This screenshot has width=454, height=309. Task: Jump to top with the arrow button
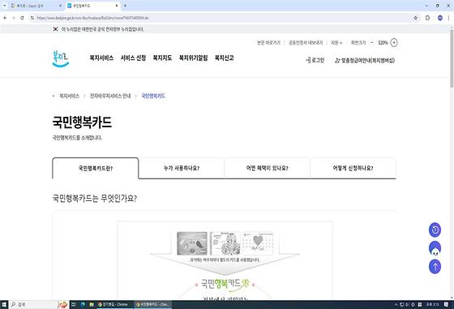click(x=435, y=267)
